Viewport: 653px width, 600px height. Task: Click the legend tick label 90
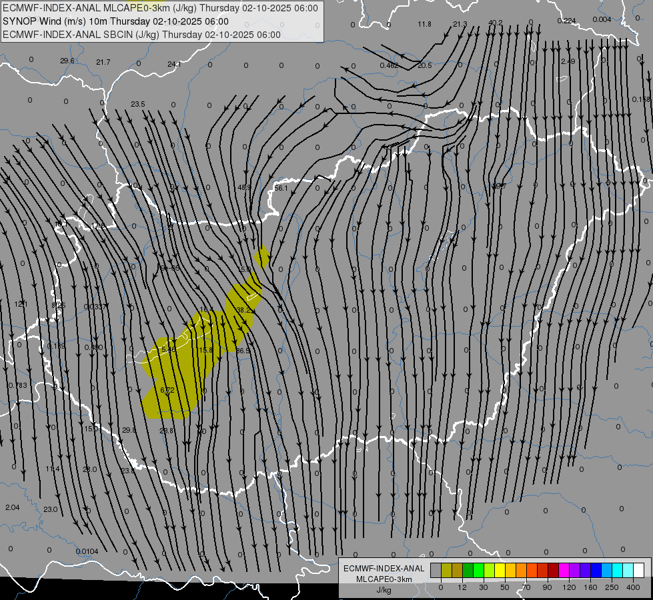pyautogui.click(x=547, y=587)
